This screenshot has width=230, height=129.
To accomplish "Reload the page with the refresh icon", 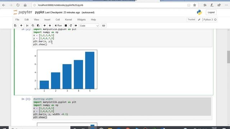I will (18, 5).
